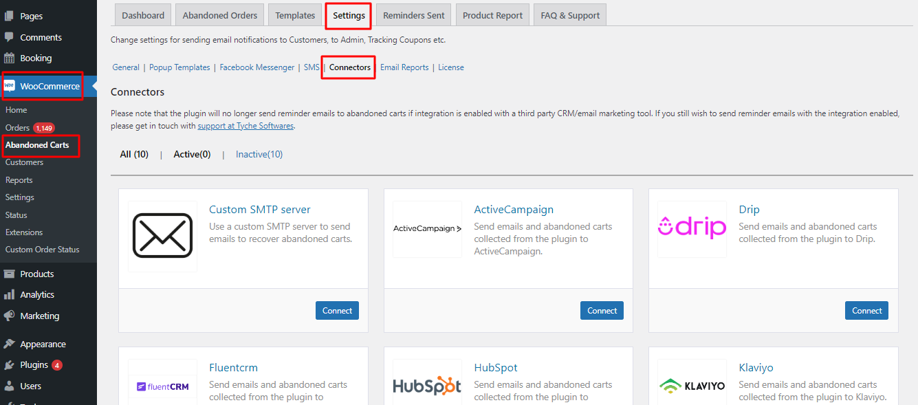Open the Product Report tab
Viewport: 918px width, 405px height.
coord(492,15)
